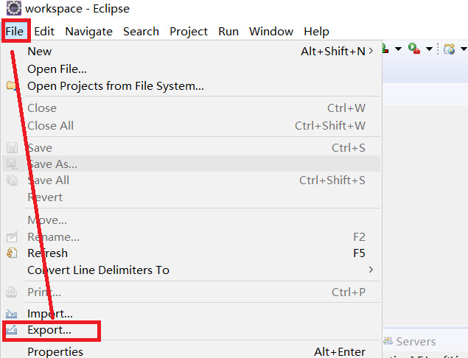Open the Navigate menu
The image size is (468, 358).
[88, 32]
